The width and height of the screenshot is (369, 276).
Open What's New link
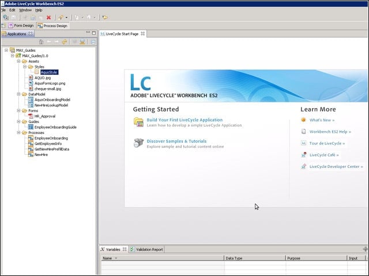(x=322, y=120)
